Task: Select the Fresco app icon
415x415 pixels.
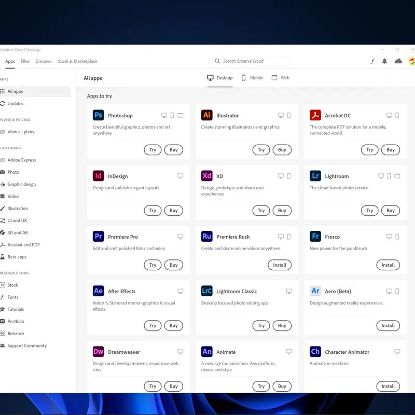Action: (x=315, y=237)
